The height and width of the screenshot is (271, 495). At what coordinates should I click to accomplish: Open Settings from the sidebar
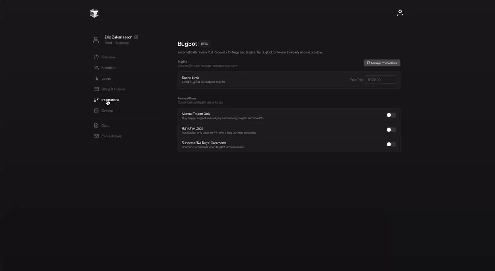pyautogui.click(x=107, y=111)
